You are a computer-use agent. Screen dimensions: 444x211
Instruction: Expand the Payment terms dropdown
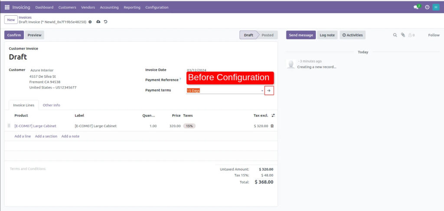coord(262,91)
